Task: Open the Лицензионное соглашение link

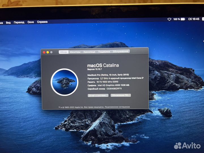Action: (x=117, y=107)
